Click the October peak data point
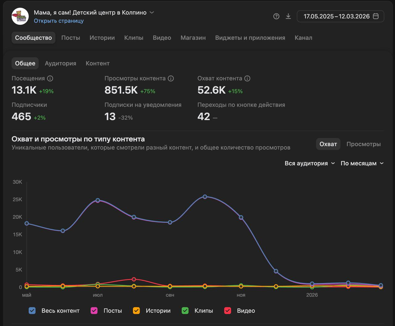This screenshot has width=395, height=326. [x=205, y=197]
